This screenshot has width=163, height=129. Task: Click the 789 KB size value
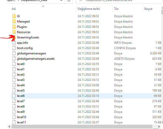(157, 90)
